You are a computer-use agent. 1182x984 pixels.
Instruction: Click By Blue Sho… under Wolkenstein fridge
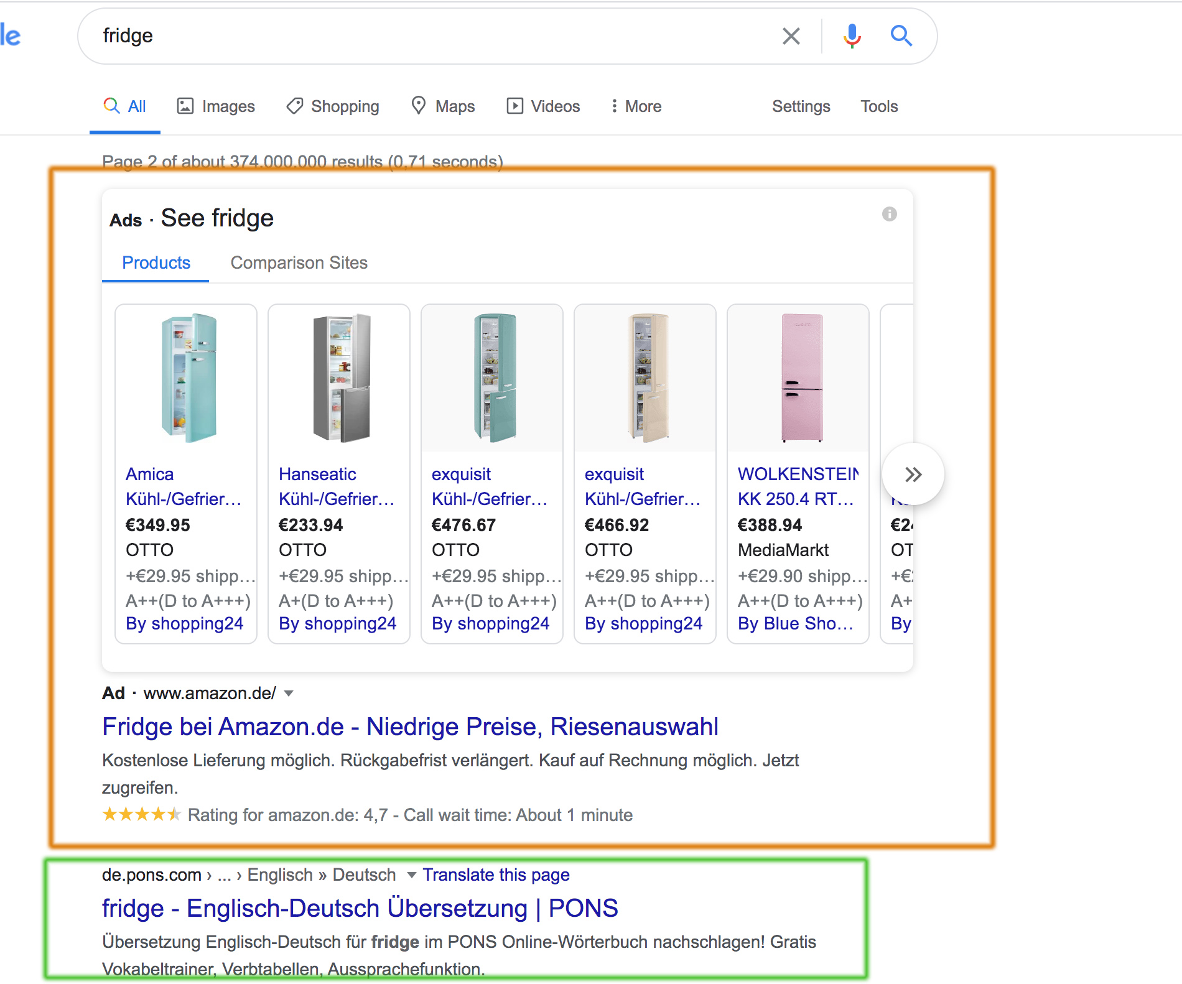[x=796, y=624]
